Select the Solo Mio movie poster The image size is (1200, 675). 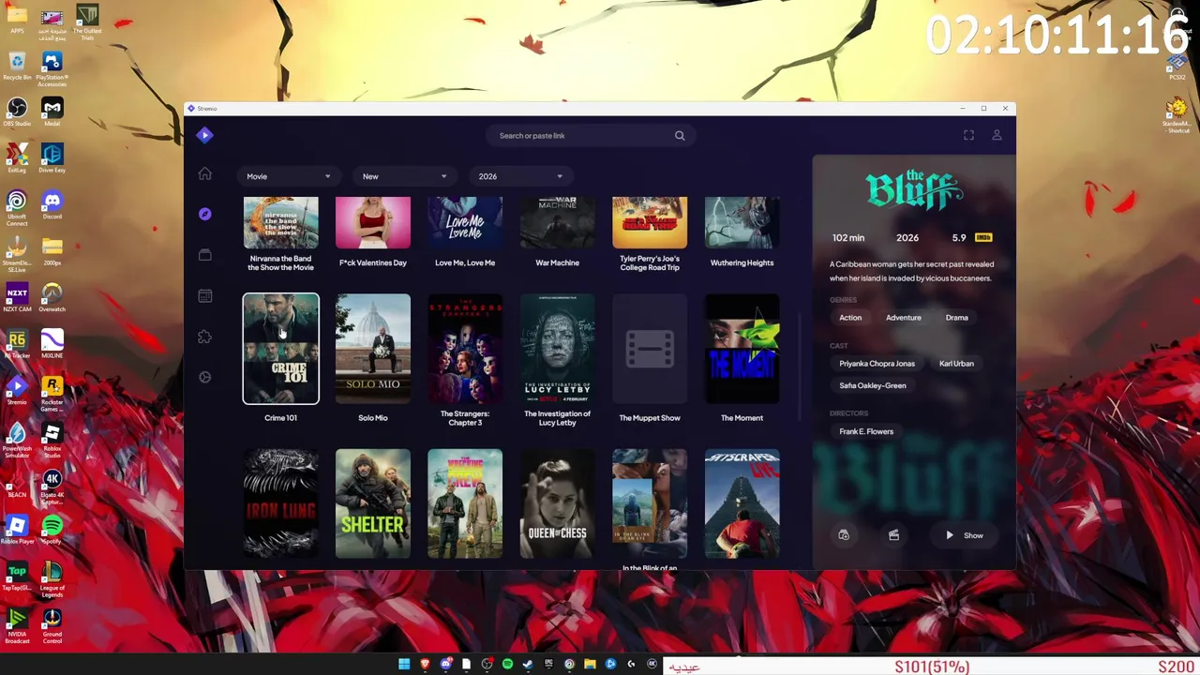tap(373, 349)
